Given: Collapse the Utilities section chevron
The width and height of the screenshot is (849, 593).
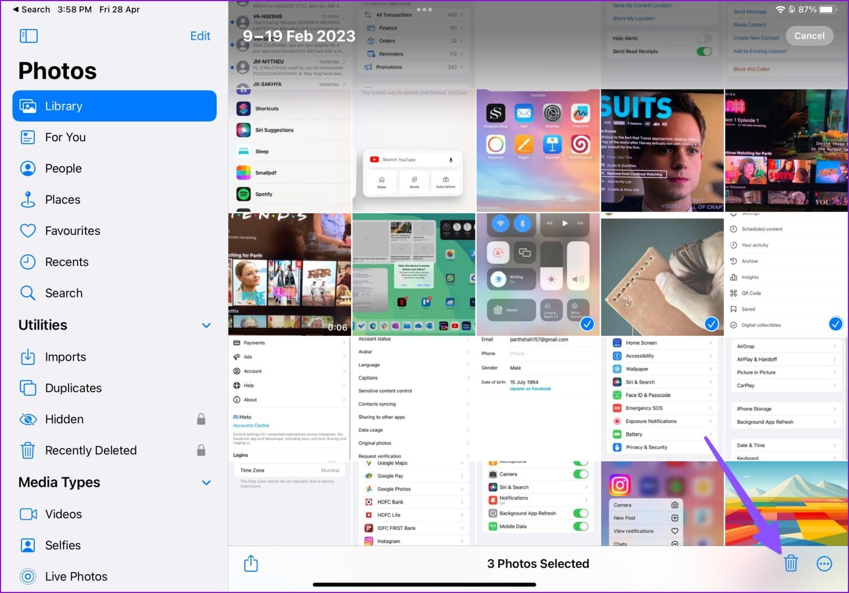Looking at the screenshot, I should pyautogui.click(x=206, y=325).
